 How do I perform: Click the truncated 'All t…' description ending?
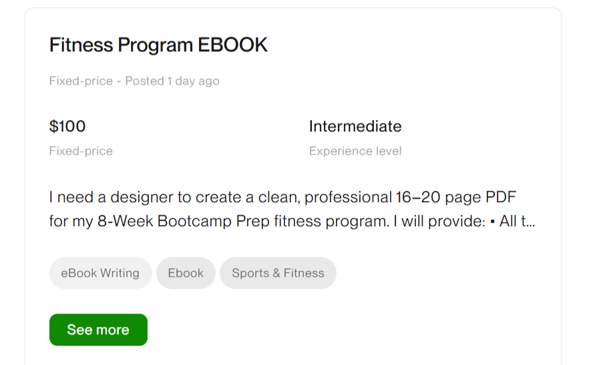pyautogui.click(x=517, y=222)
